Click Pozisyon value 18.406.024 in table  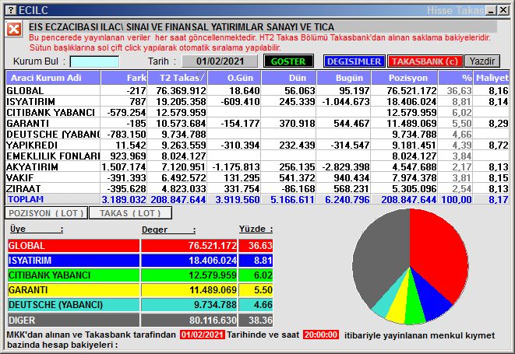[411, 102]
